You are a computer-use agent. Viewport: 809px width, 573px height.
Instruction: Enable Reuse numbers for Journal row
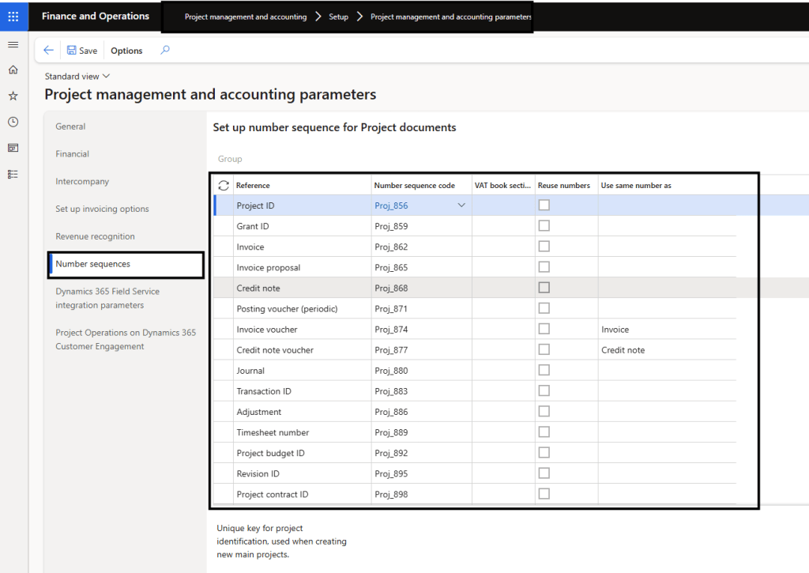click(x=544, y=370)
